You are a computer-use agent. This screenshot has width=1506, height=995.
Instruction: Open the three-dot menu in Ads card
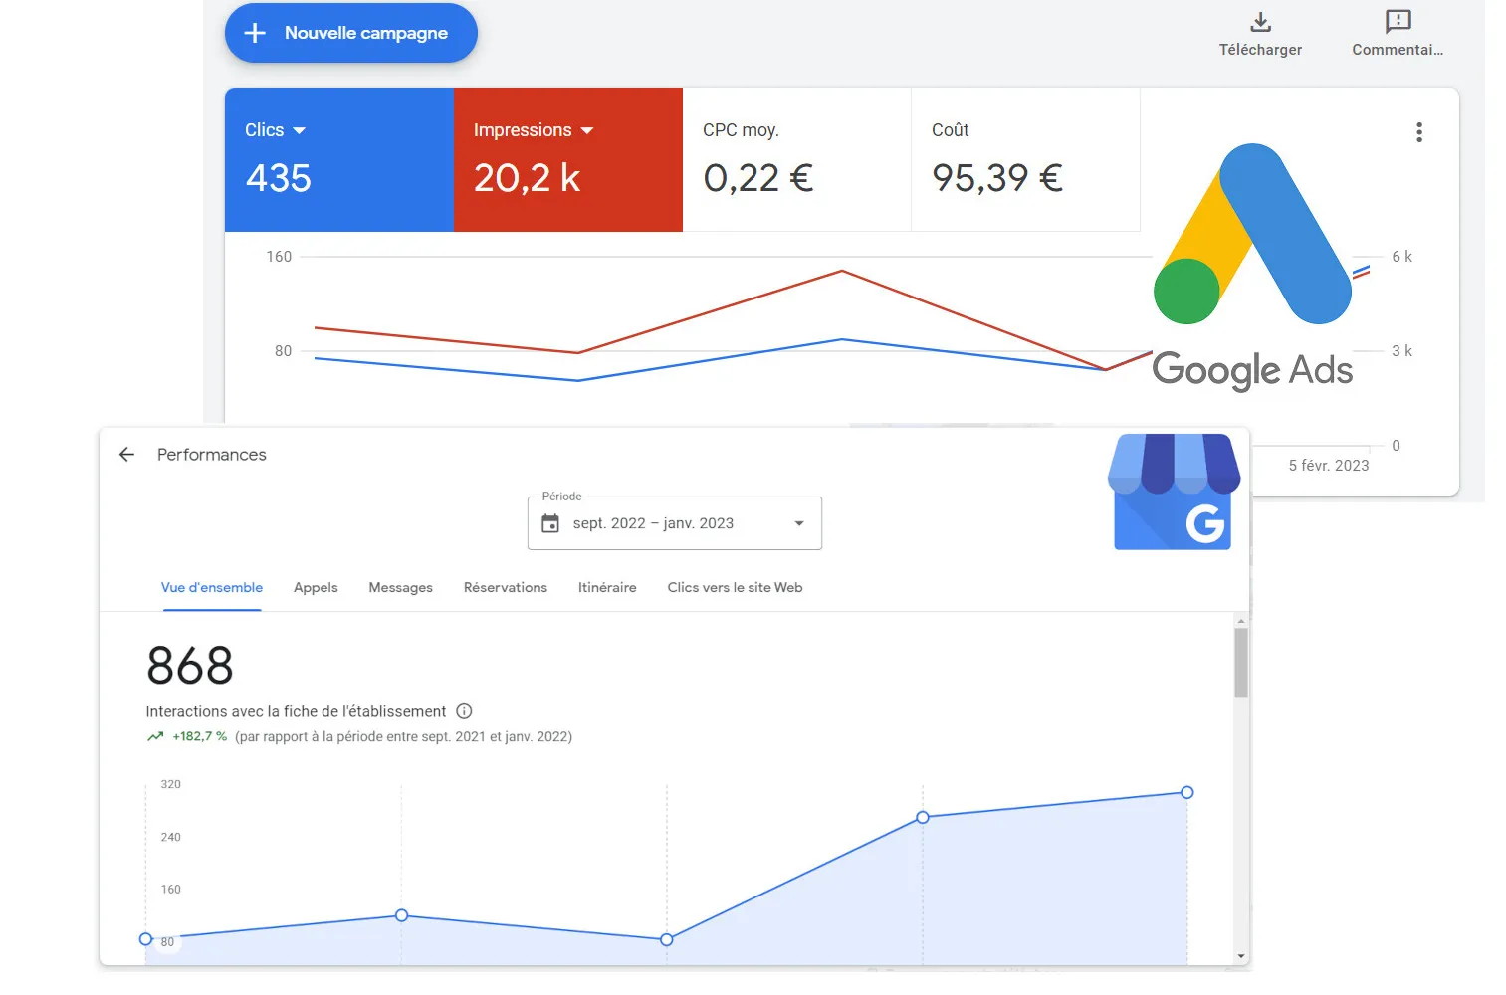coord(1418,132)
